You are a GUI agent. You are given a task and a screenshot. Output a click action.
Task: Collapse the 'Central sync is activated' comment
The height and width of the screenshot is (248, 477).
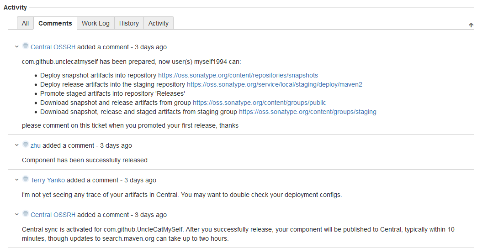pos(17,214)
